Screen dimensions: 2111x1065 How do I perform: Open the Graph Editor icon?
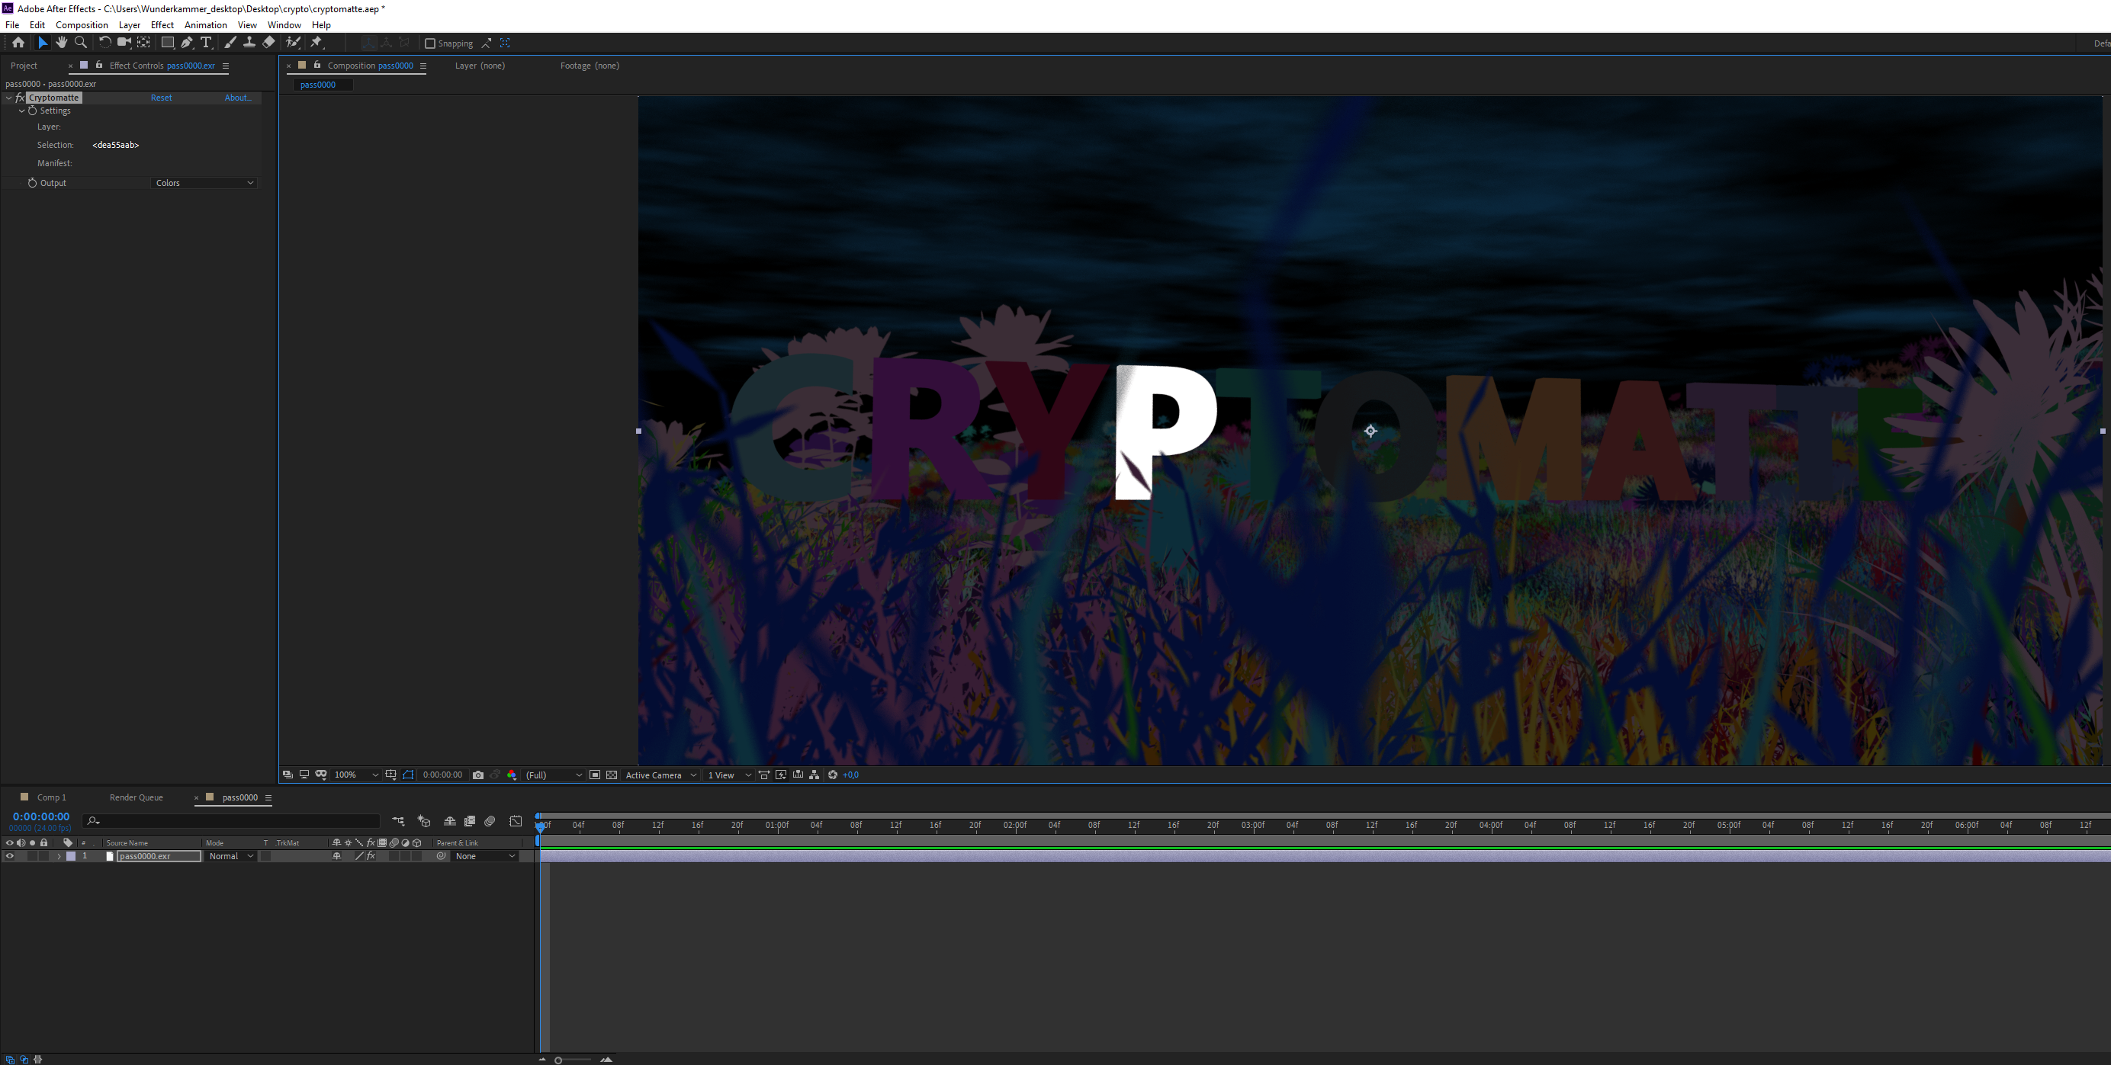point(516,821)
